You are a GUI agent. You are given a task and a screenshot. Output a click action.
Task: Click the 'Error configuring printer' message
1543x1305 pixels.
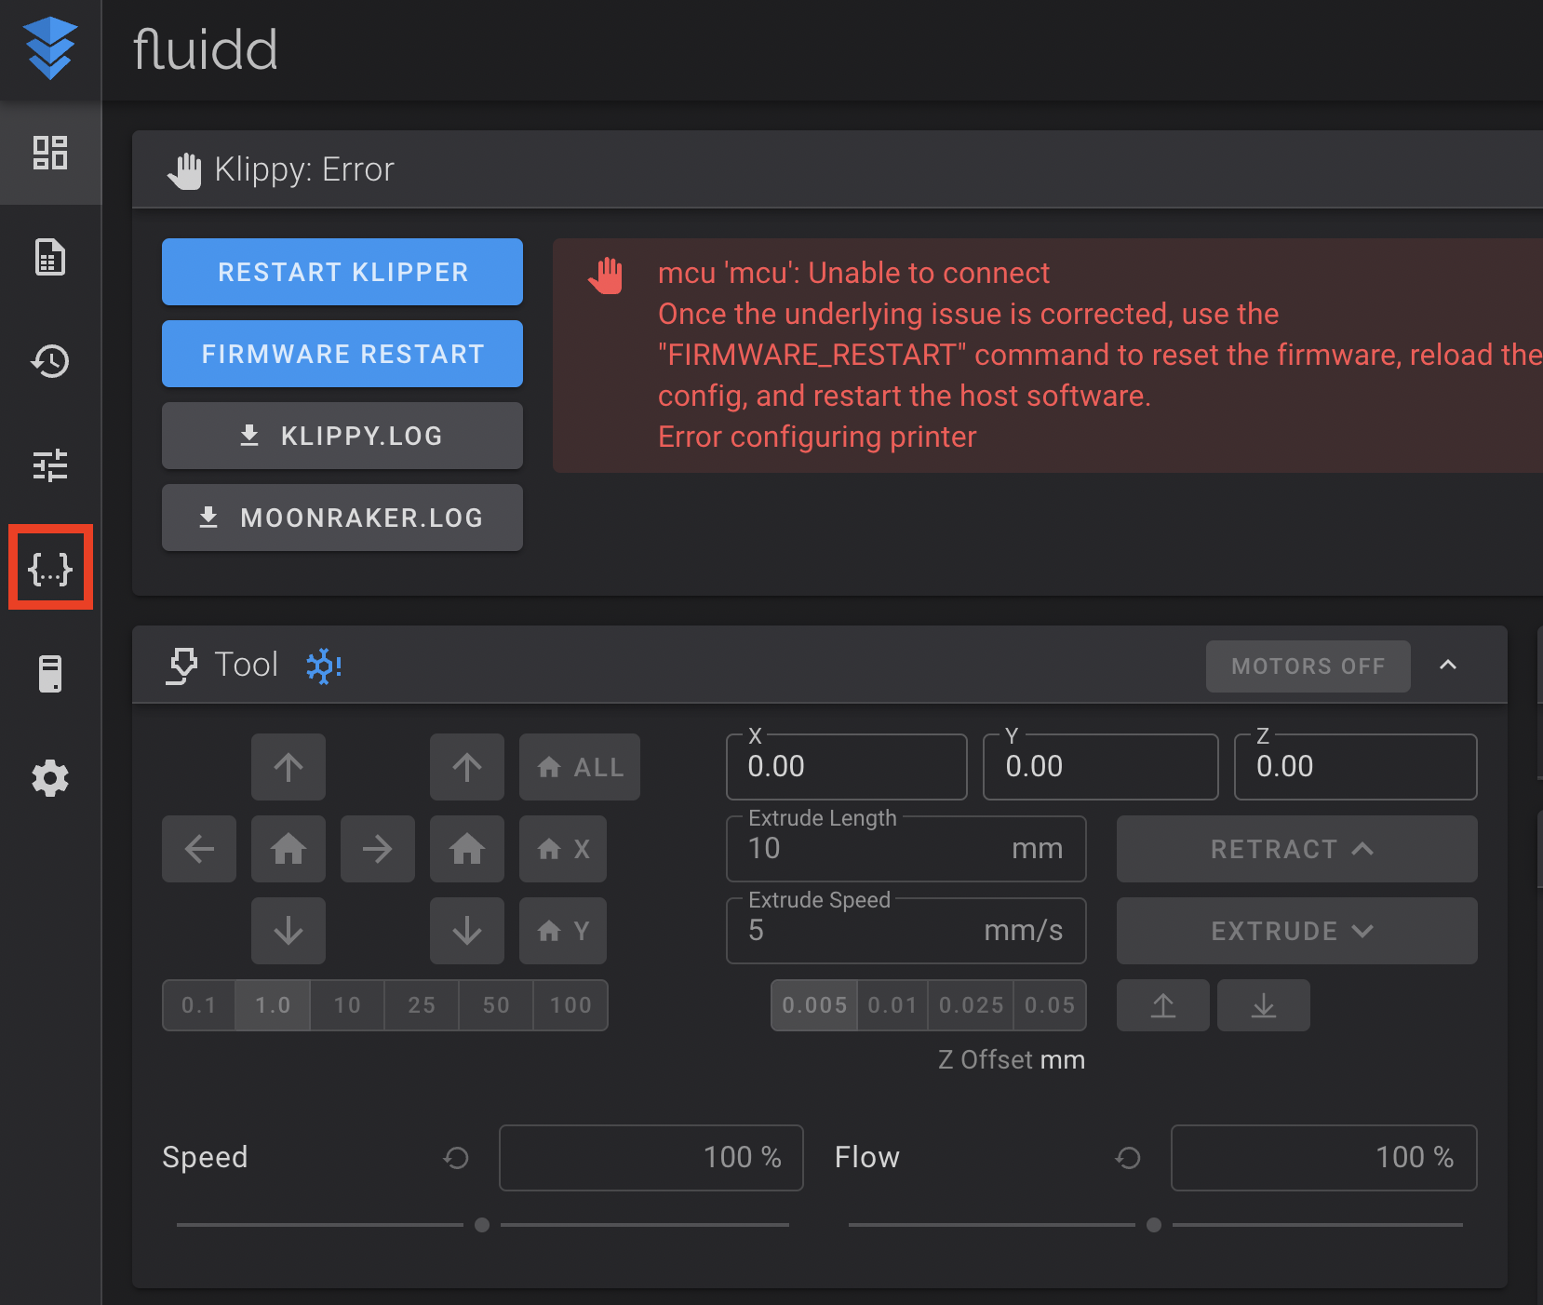click(817, 437)
